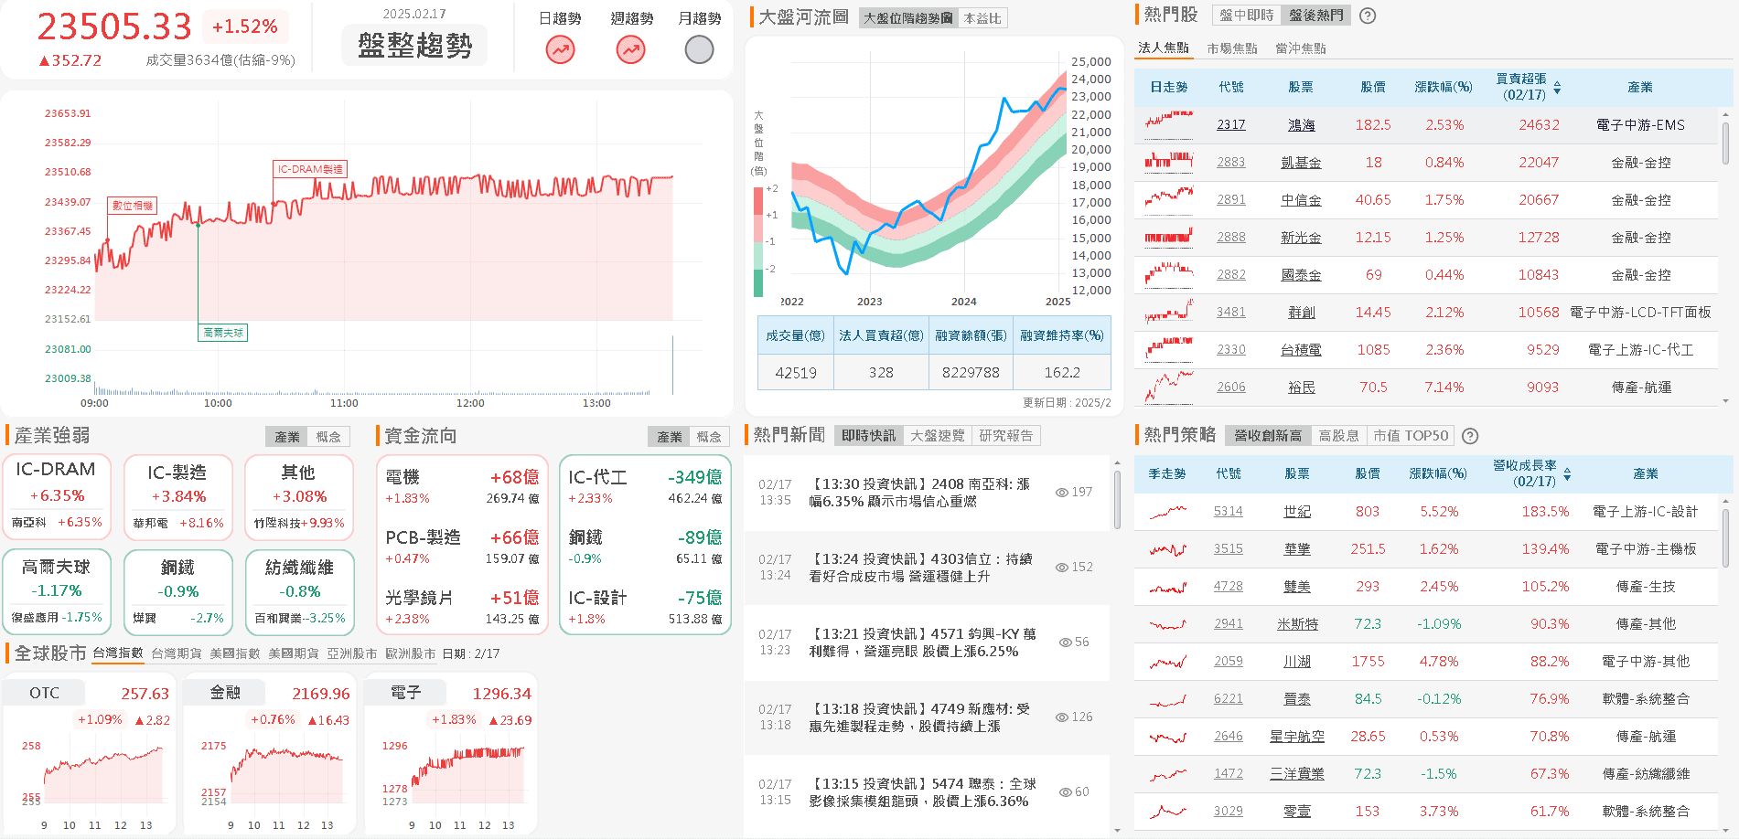Select 產業 in 資金流向 panel
Screen dimensions: 1739x839
point(670,437)
